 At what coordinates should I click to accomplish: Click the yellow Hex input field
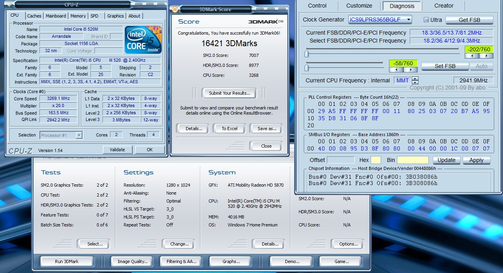click(x=376, y=160)
